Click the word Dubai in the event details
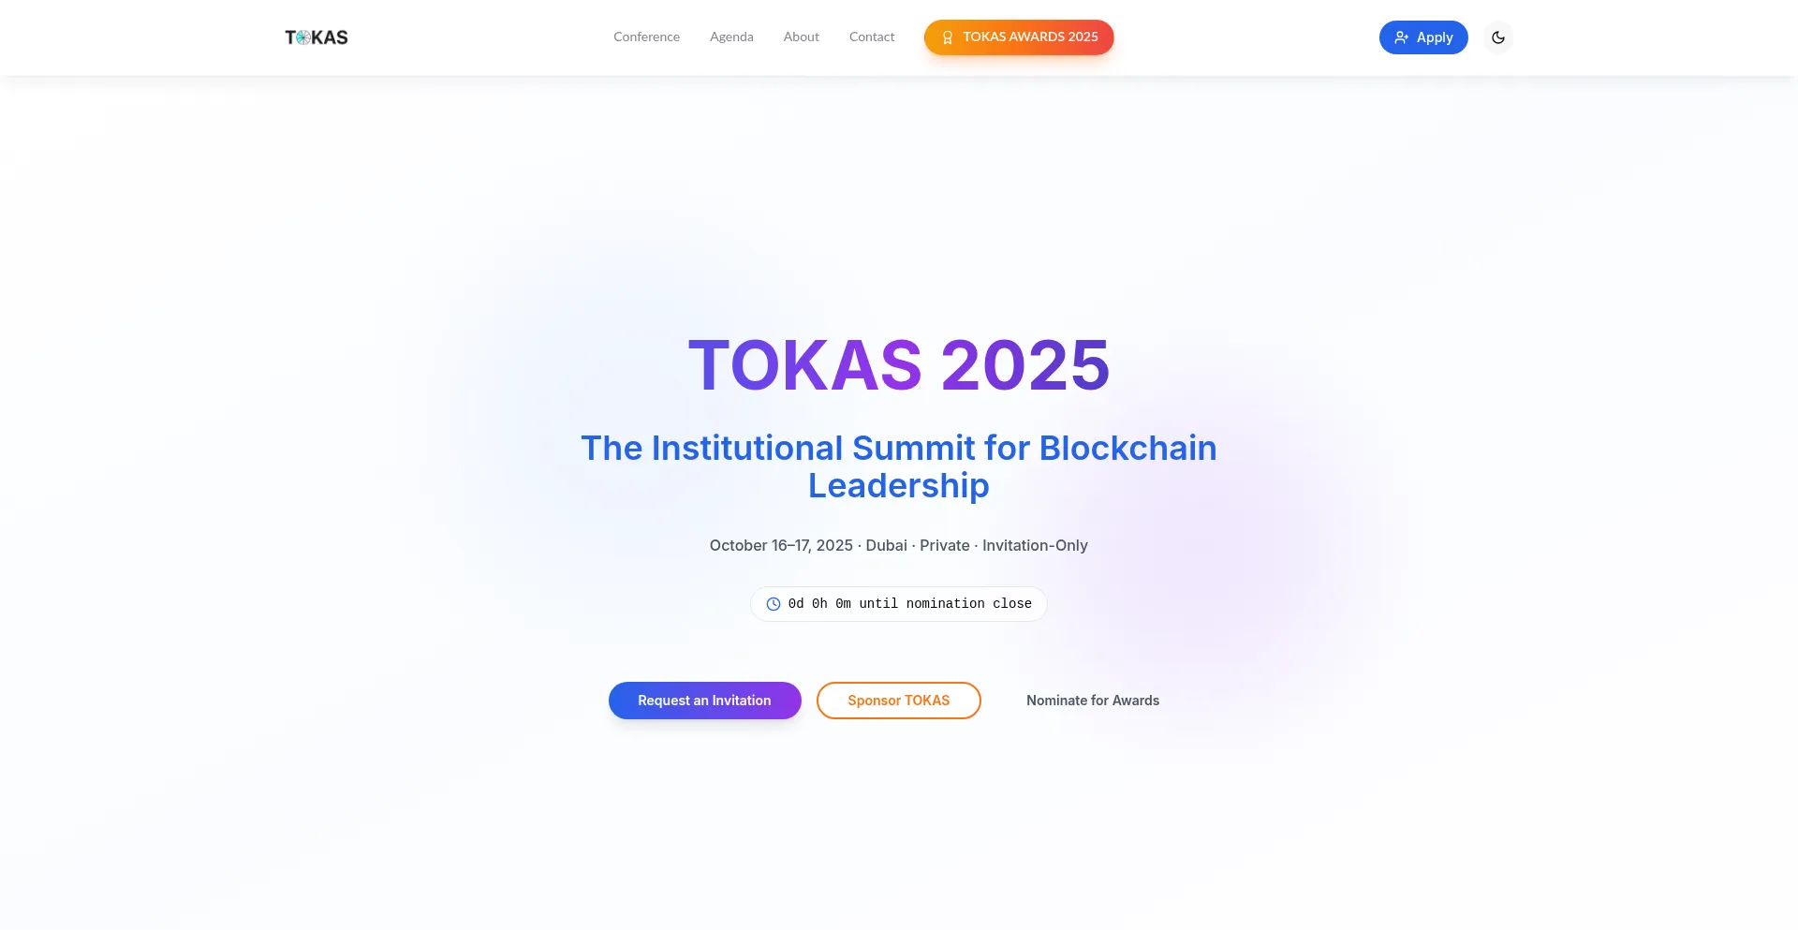 tap(886, 545)
